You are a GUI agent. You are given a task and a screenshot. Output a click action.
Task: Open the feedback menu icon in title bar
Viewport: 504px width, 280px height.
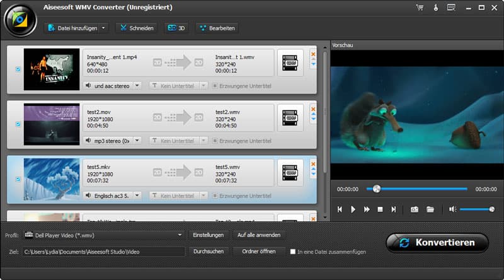click(451, 8)
